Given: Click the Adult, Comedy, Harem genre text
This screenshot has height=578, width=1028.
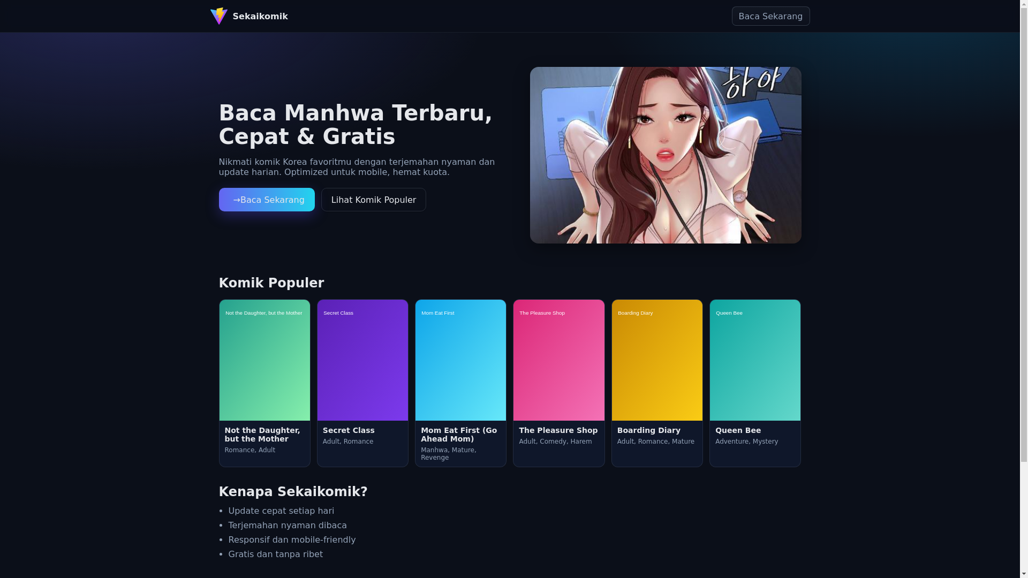Looking at the screenshot, I should (x=555, y=442).
